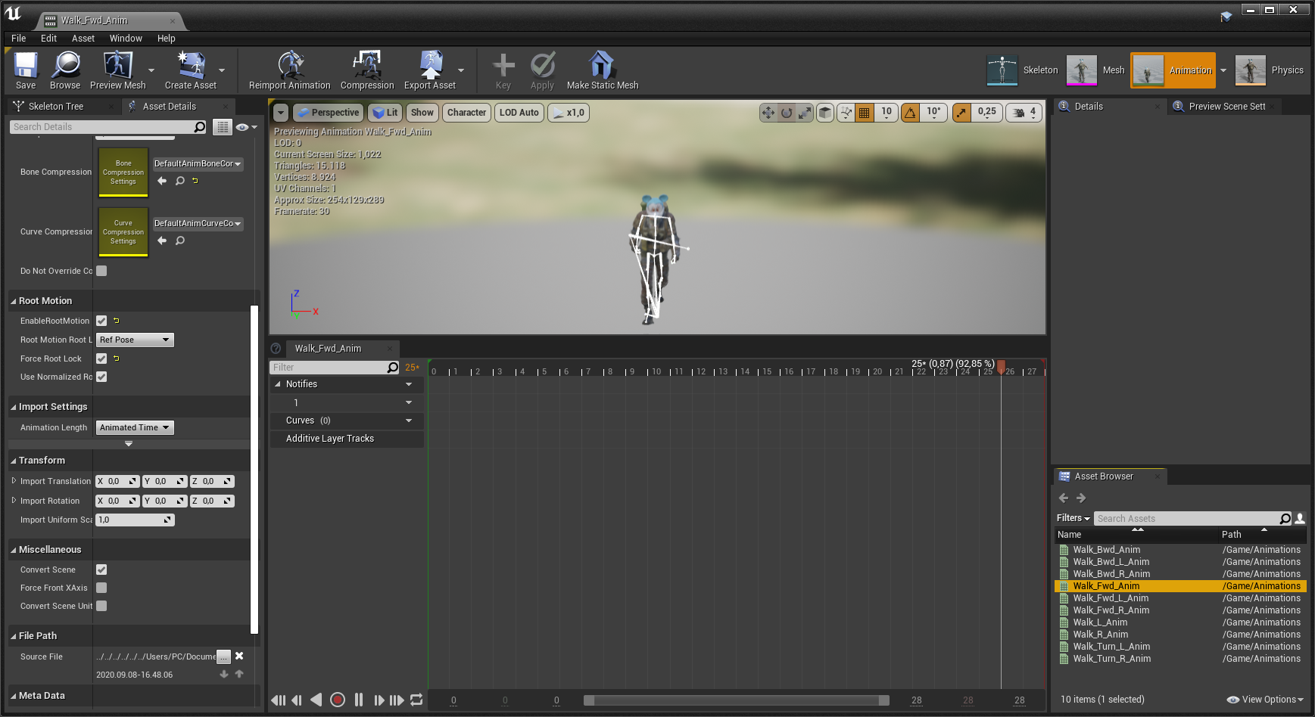This screenshot has height=717, width=1315.
Task: Expand Import Translation property
Action: (x=14, y=481)
